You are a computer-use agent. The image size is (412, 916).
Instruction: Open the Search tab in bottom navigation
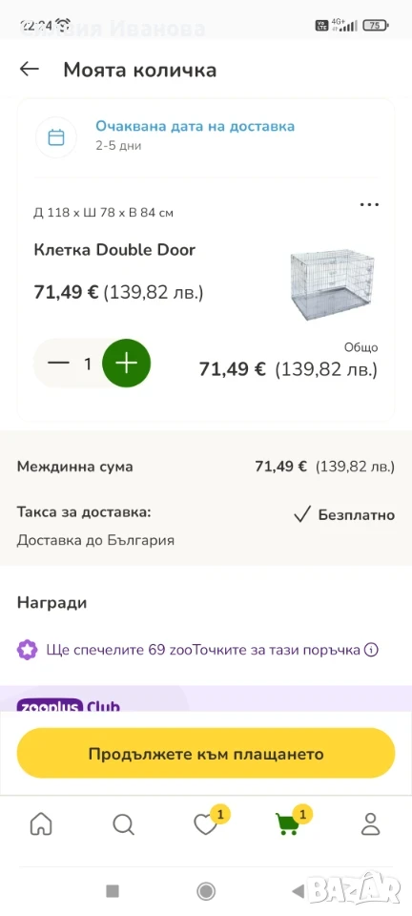tap(123, 824)
